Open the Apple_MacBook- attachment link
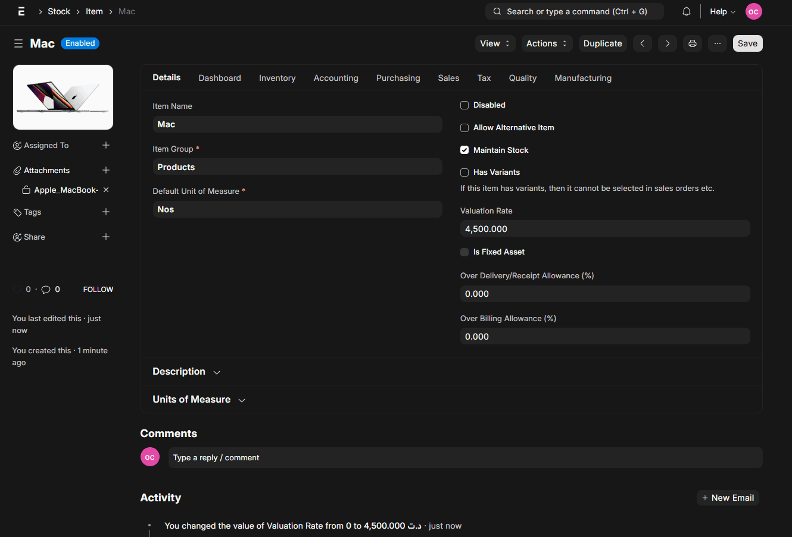This screenshot has width=792, height=537. [x=66, y=190]
